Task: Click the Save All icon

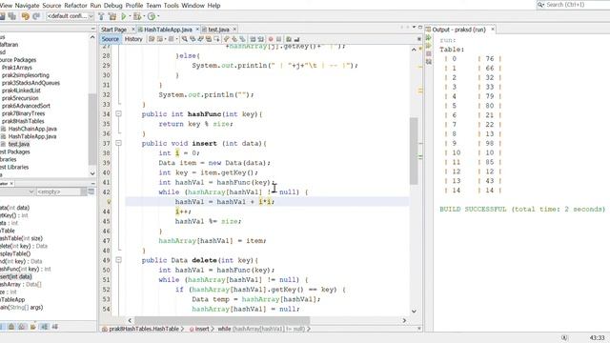Action: pyautogui.click(x=12, y=16)
